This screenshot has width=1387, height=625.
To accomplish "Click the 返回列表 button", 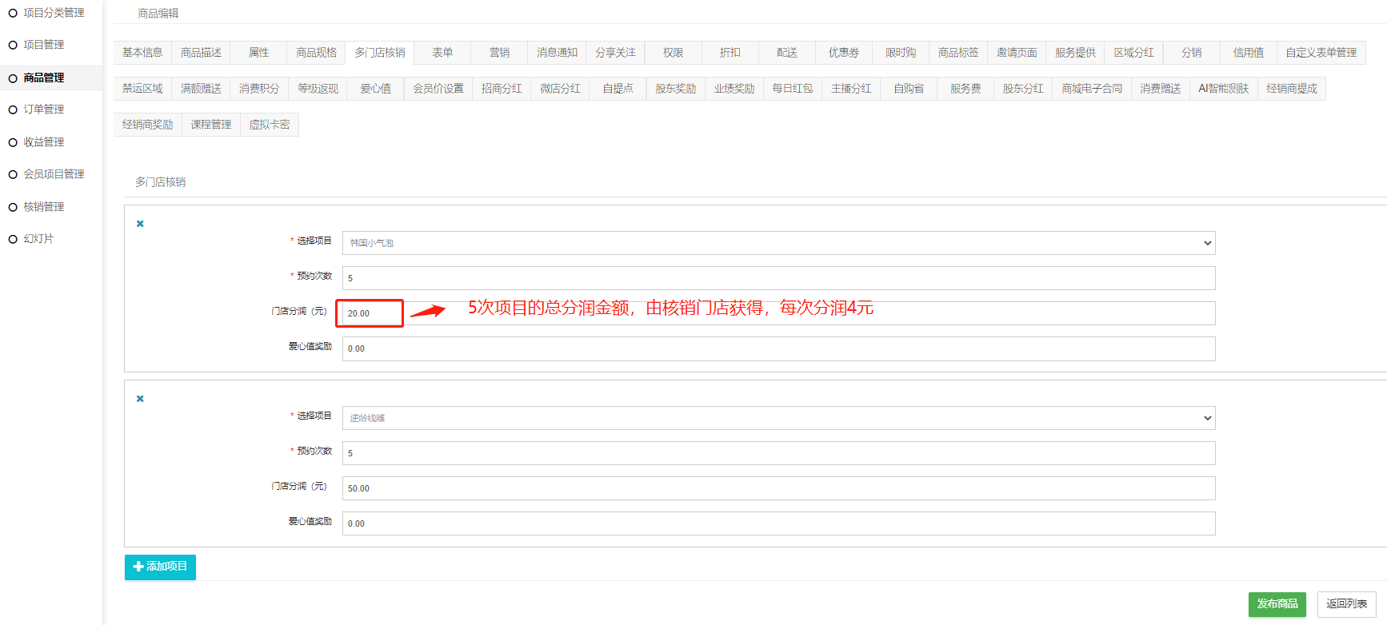I will [x=1346, y=604].
